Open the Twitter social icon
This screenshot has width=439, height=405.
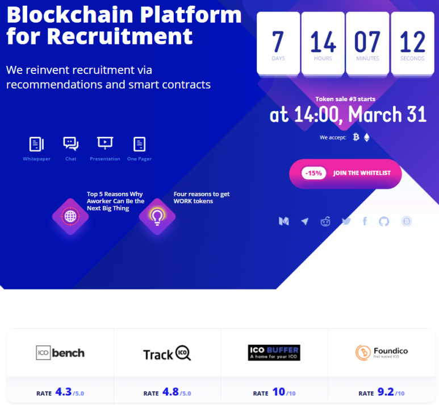(x=346, y=221)
